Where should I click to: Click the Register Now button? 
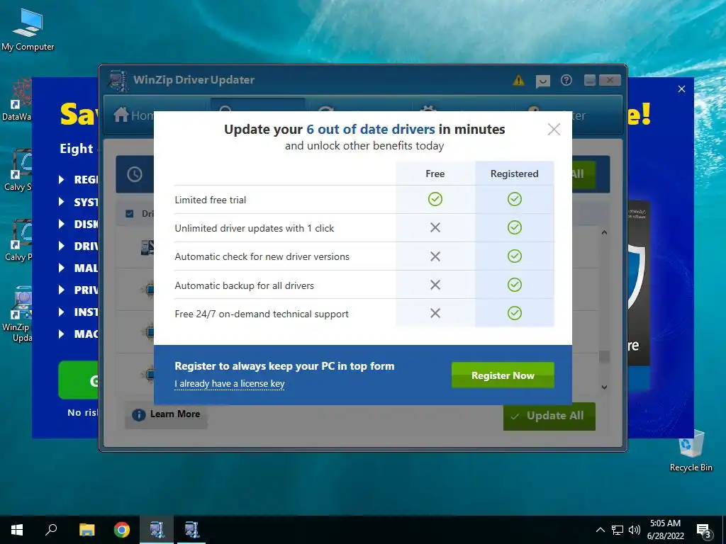coord(503,375)
